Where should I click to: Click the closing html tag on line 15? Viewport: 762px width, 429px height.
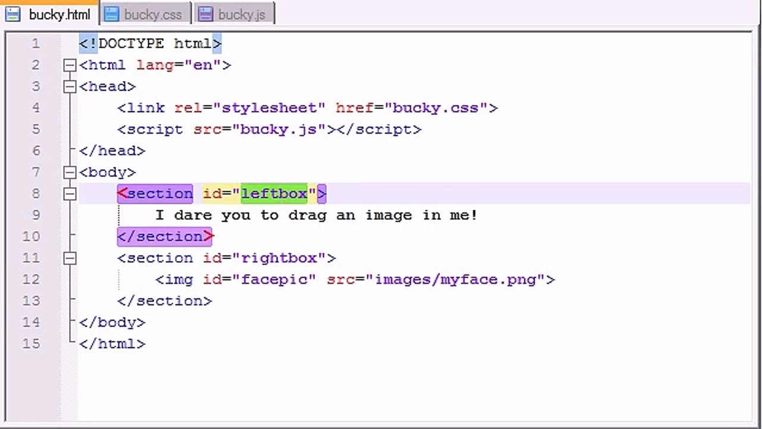[x=113, y=344]
